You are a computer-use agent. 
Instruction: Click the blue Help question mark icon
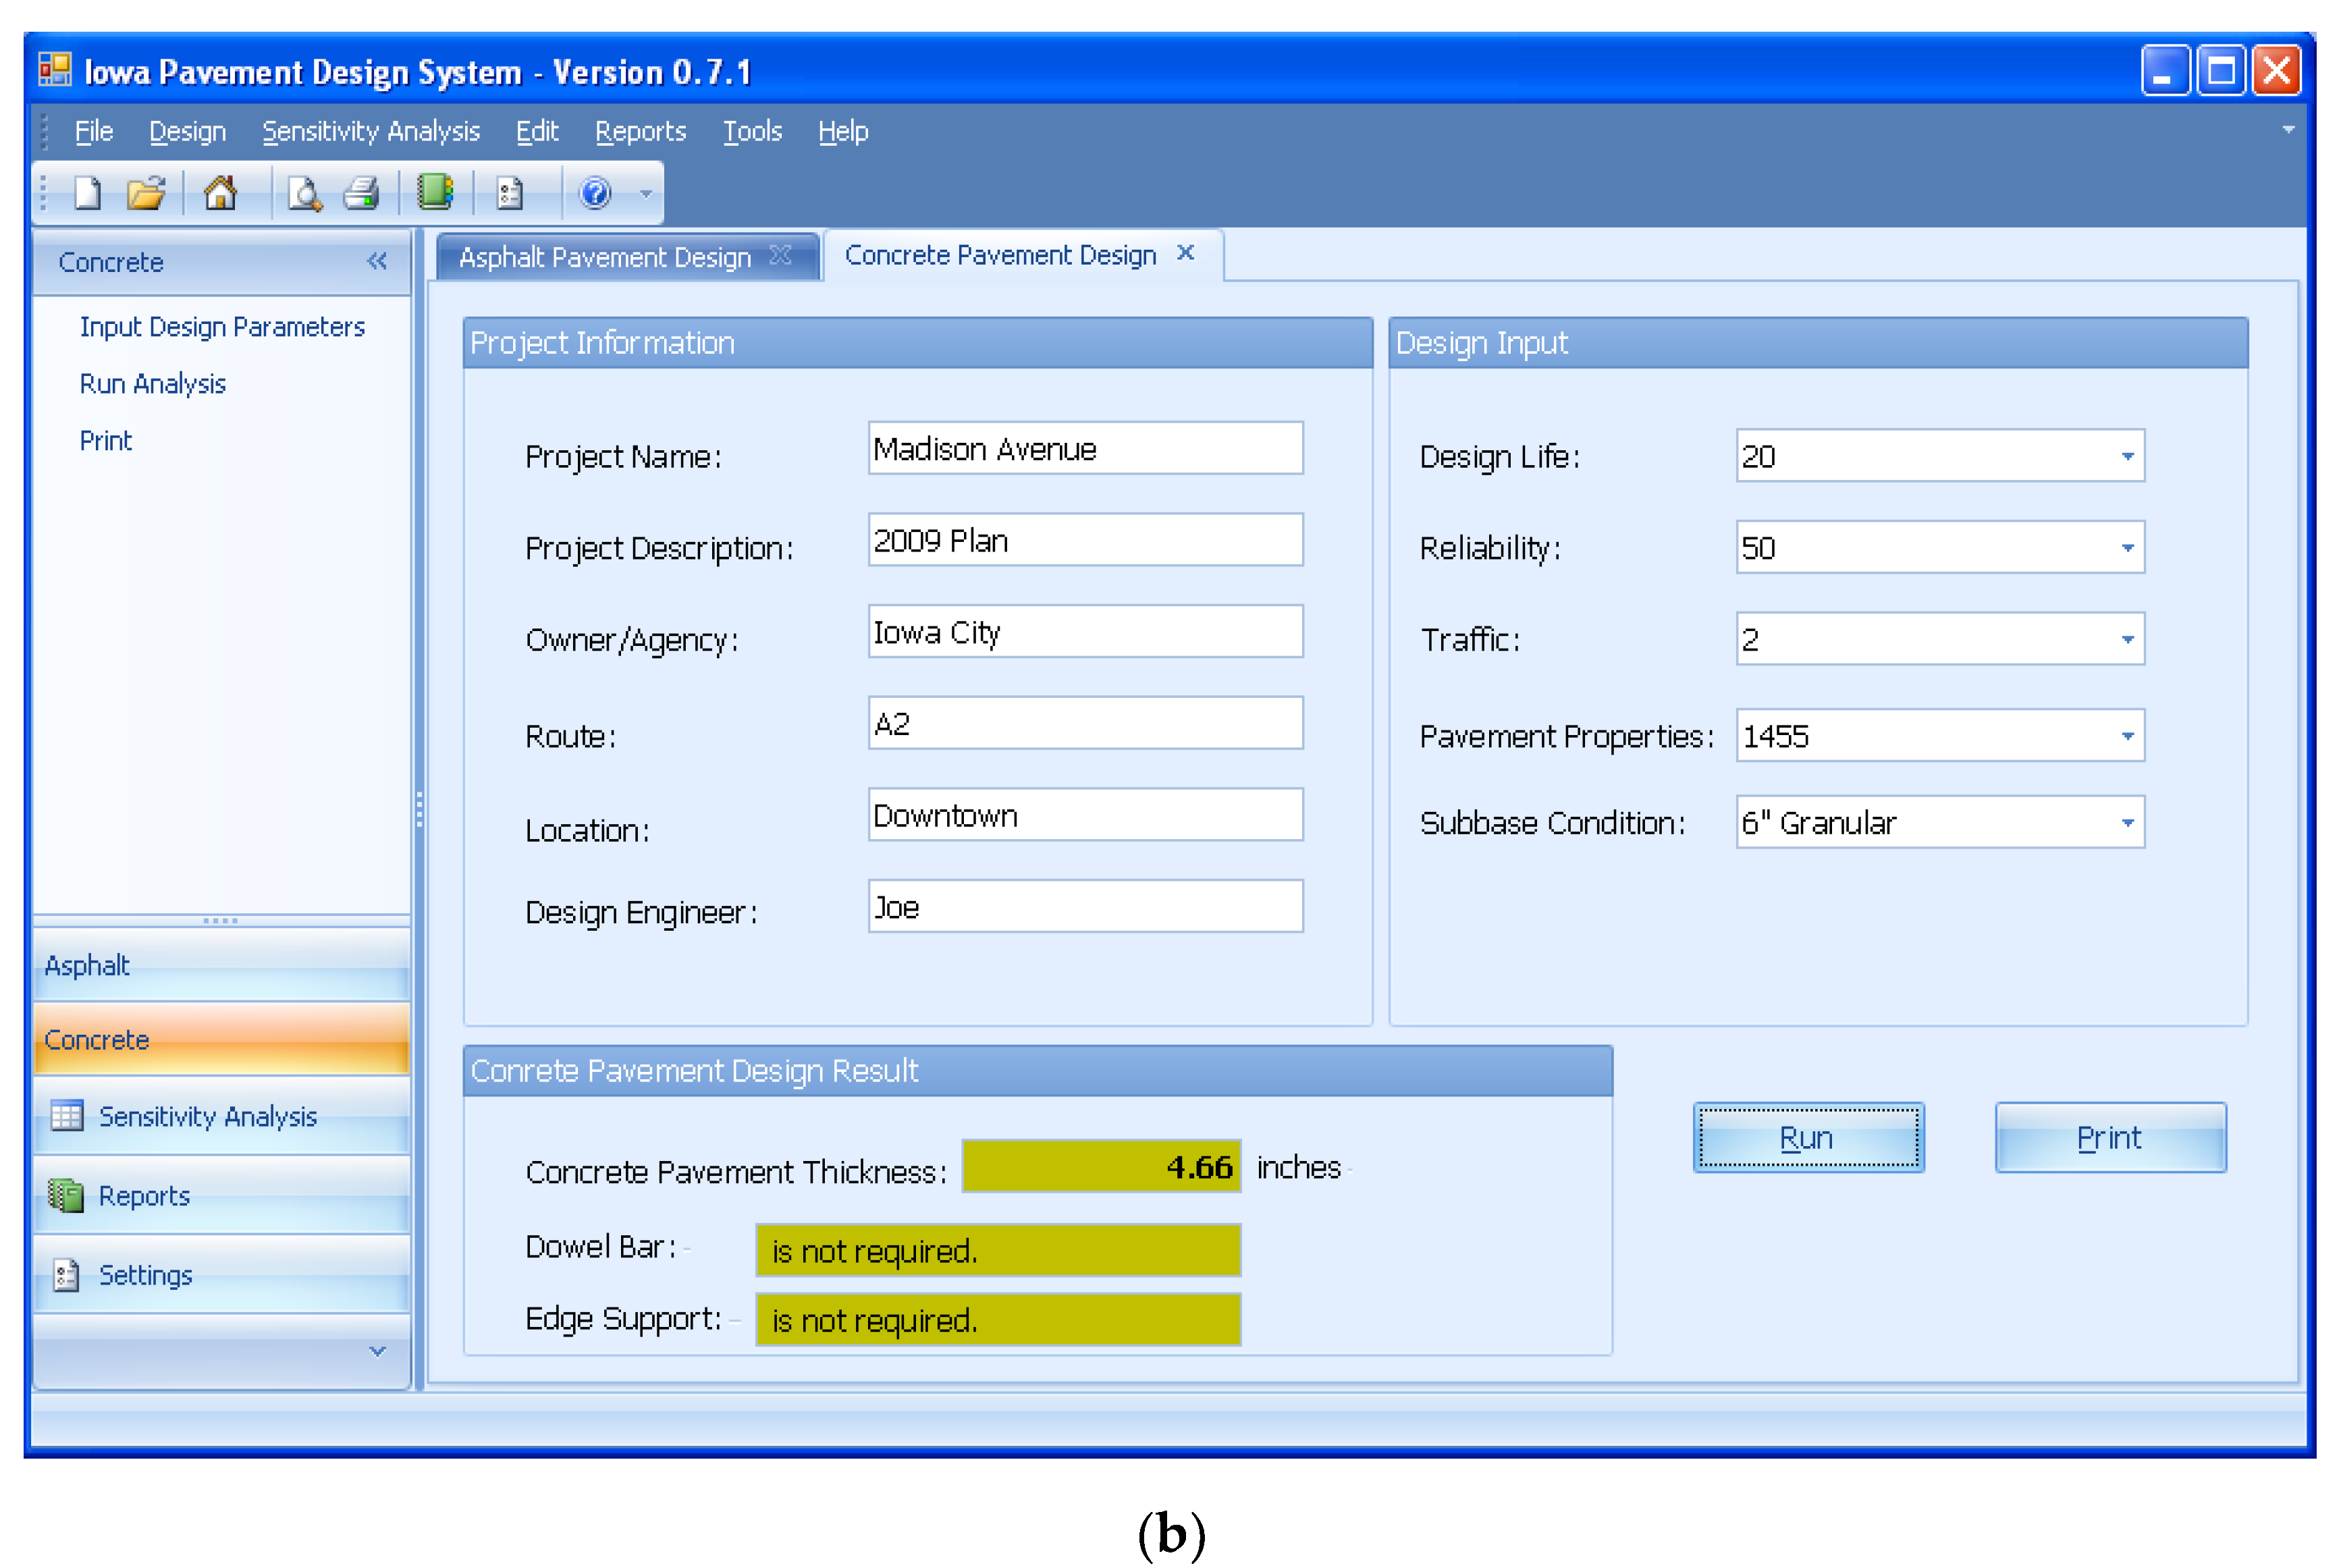(595, 193)
